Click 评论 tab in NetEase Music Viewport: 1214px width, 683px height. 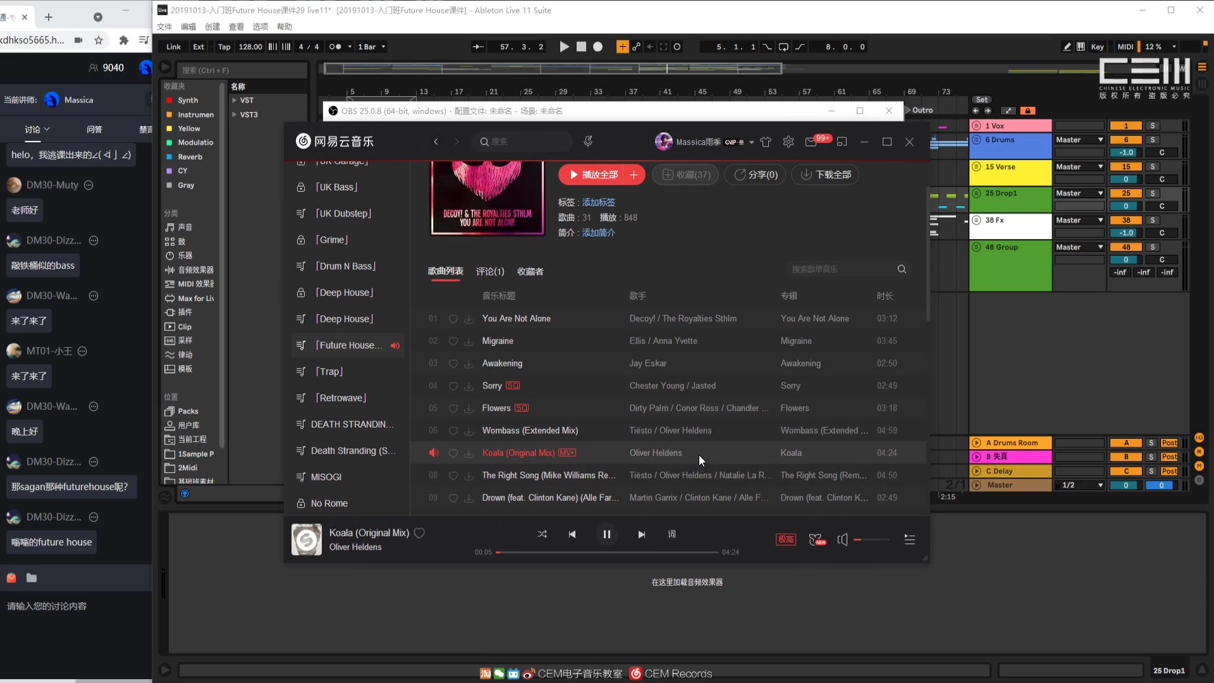[x=491, y=271]
